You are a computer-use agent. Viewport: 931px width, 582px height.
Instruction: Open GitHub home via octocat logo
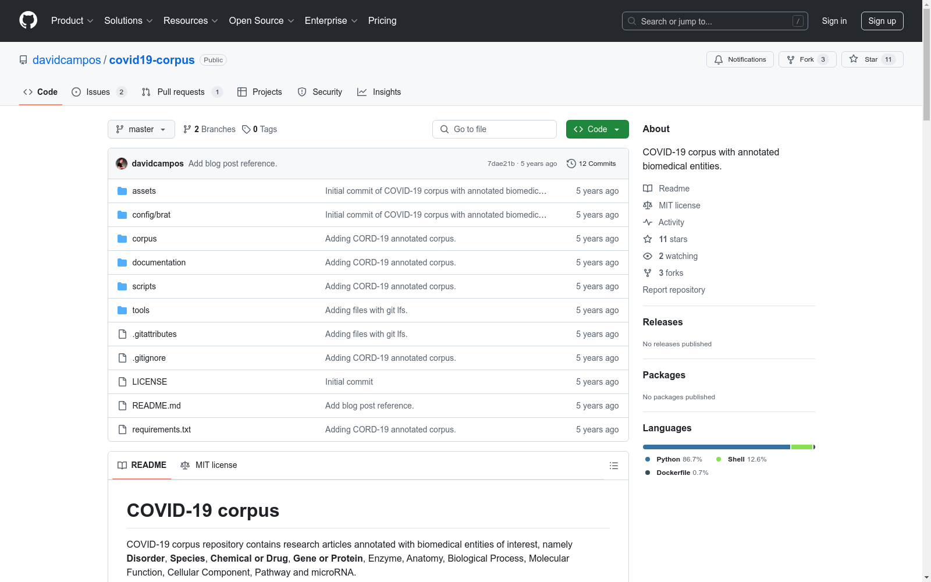pyautogui.click(x=28, y=20)
